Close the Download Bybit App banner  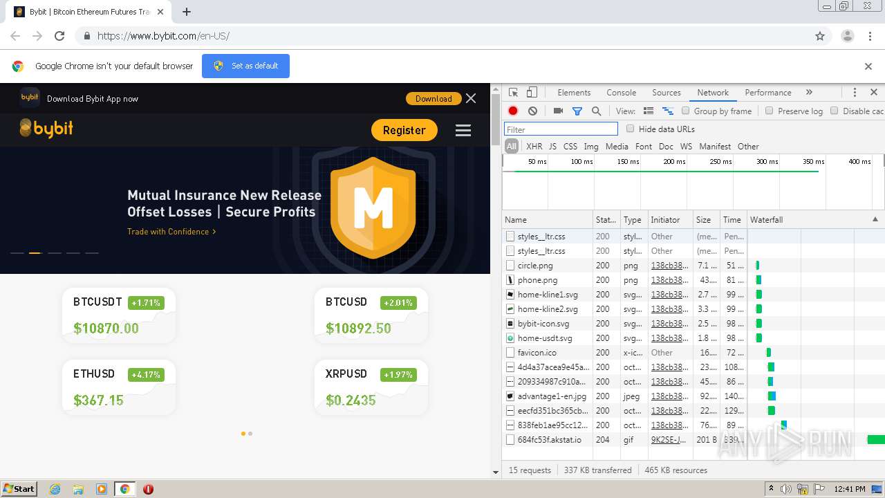tap(471, 98)
